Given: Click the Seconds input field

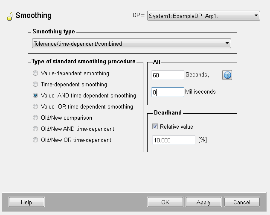Looking at the screenshot, I should (168, 75).
